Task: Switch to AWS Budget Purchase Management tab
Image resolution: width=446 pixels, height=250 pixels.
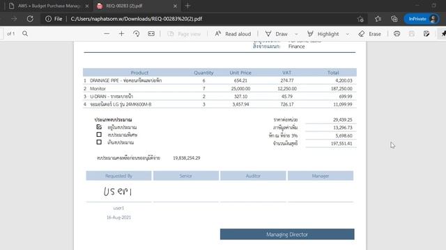Action: pos(49,6)
